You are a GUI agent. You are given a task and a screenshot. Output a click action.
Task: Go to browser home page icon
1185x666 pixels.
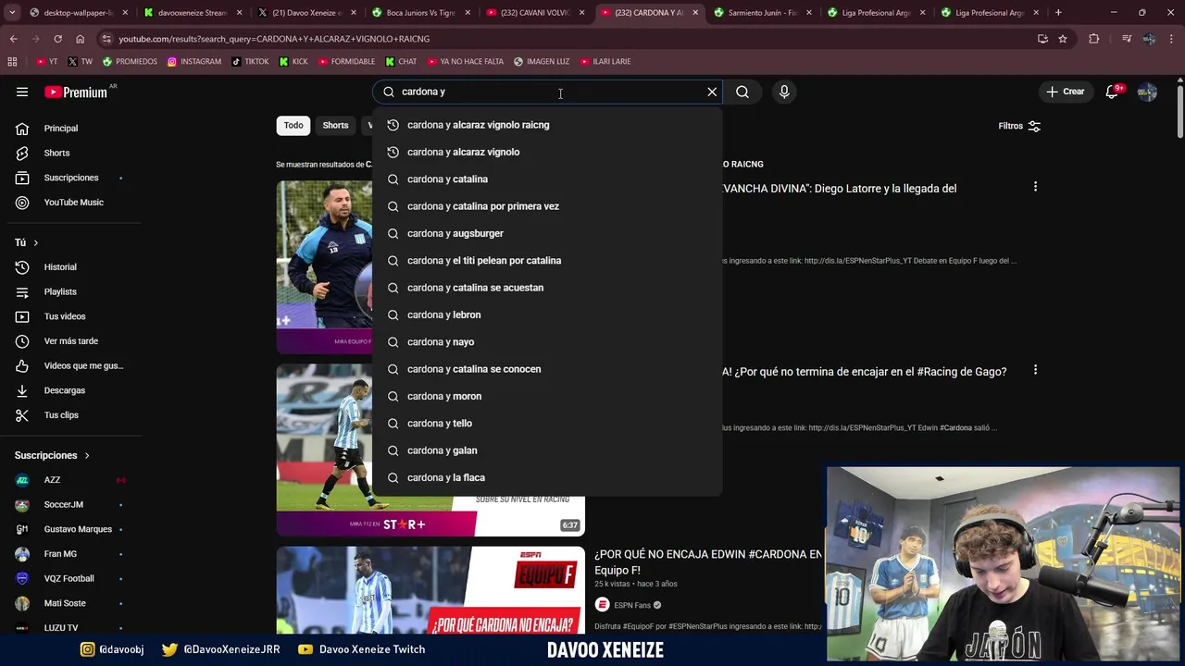click(80, 39)
